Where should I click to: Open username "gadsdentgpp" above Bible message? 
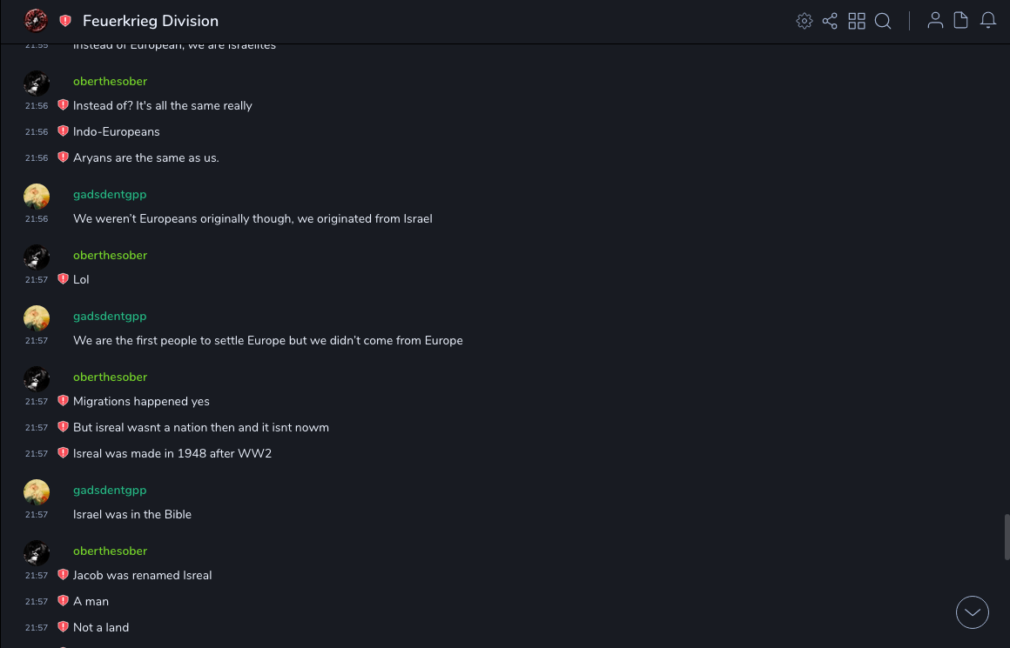pos(110,490)
